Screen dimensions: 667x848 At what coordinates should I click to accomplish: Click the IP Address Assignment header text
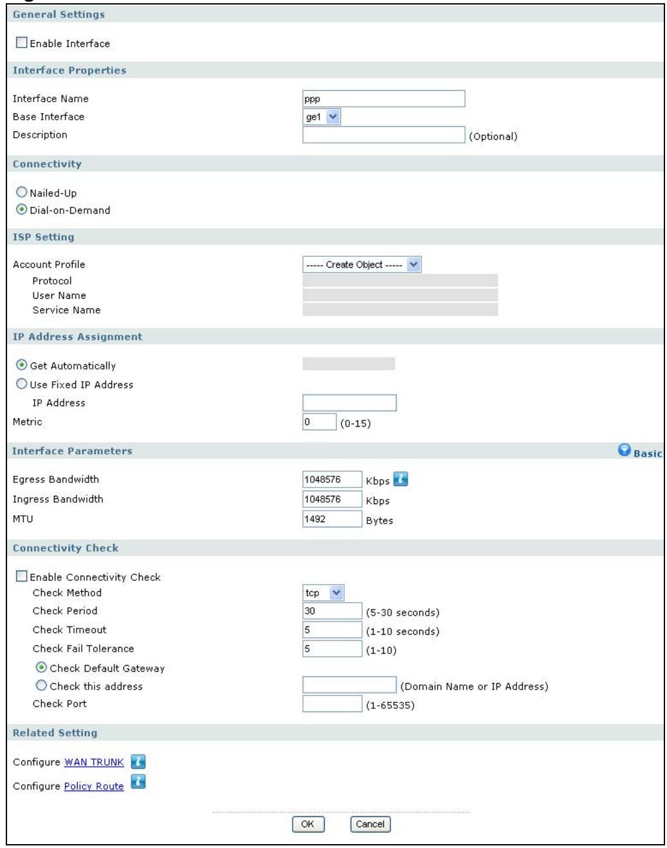pos(77,337)
